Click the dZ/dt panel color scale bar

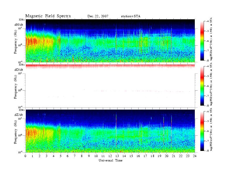click(x=202, y=131)
